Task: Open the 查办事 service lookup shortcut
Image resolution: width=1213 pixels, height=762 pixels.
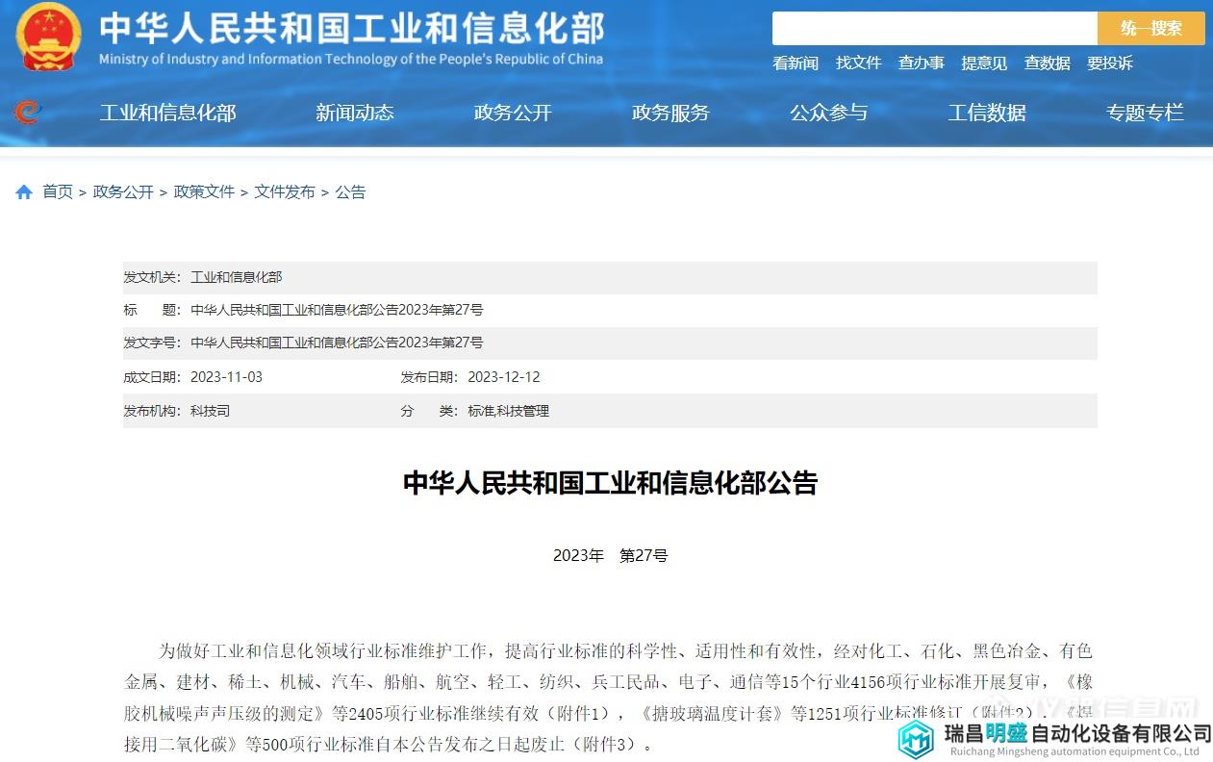Action: pyautogui.click(x=921, y=63)
